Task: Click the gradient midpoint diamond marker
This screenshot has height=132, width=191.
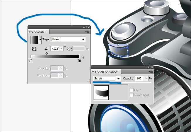Action: 46,53
